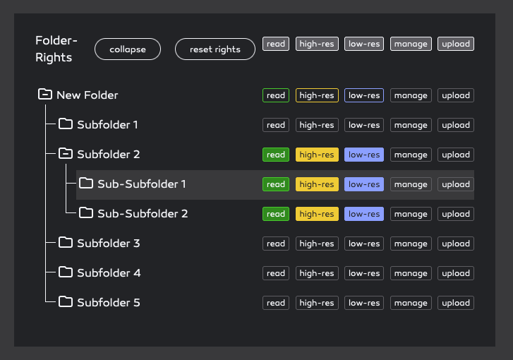Screen dimensions: 513x360
Task: Enable read right for Subfolder 1
Action: tap(276, 125)
